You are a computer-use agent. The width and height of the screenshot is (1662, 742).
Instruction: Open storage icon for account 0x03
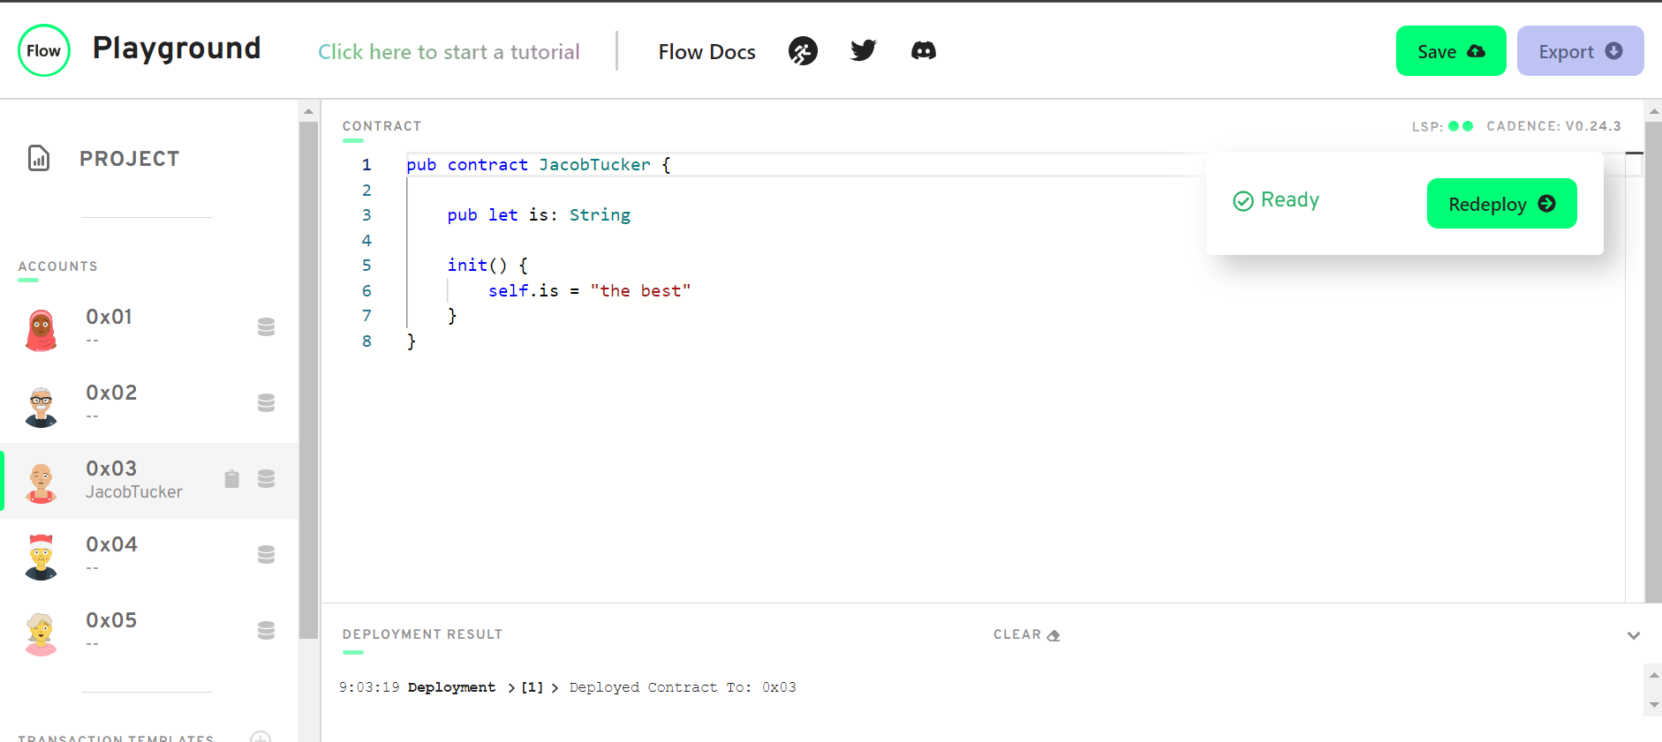266,479
